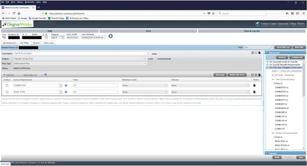Open the notes icon for COMM R101 row
Viewport: 307px width, 166px height.
tap(254, 85)
